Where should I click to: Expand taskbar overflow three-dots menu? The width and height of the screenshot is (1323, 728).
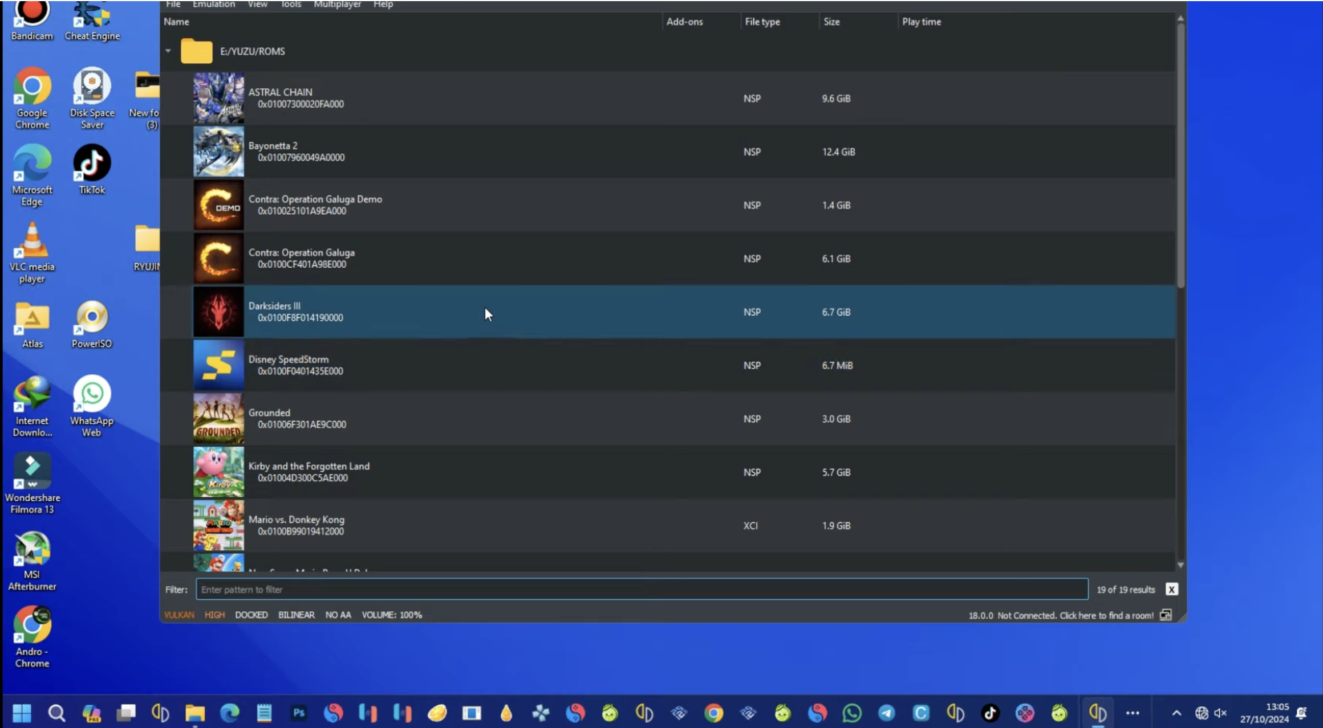click(1133, 713)
